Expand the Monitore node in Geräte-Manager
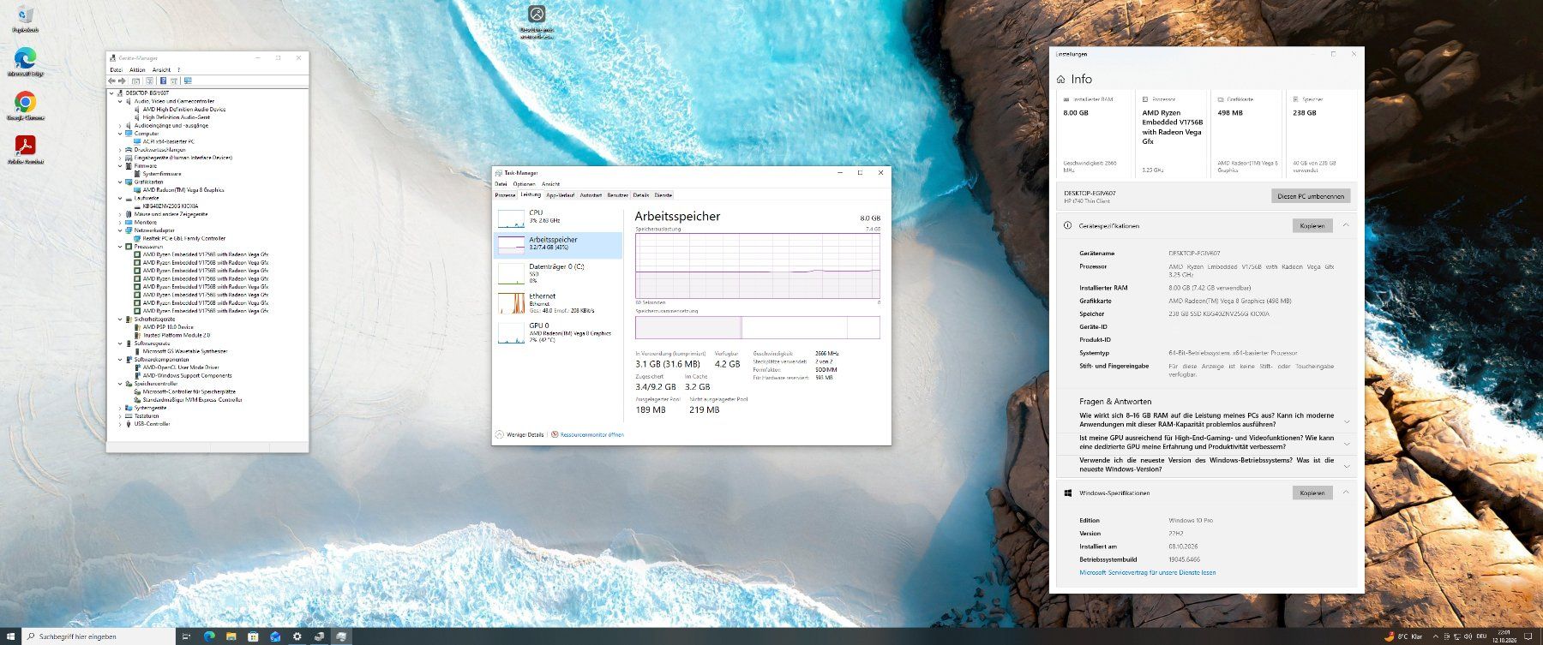Image resolution: width=1543 pixels, height=645 pixels. (x=120, y=223)
